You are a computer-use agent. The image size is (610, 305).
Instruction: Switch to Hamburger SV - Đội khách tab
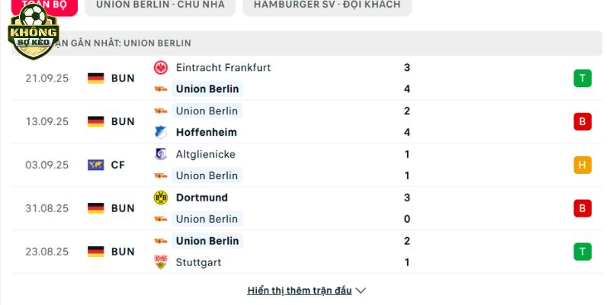[x=327, y=5]
